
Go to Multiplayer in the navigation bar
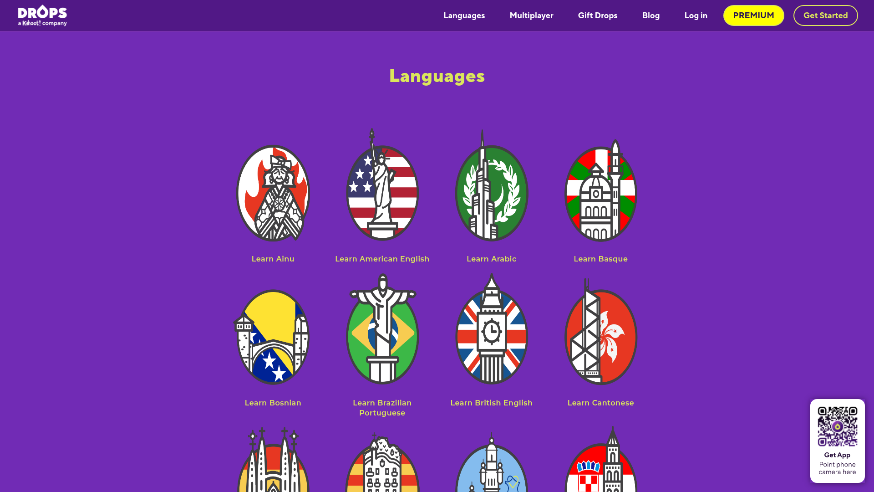tap(532, 15)
